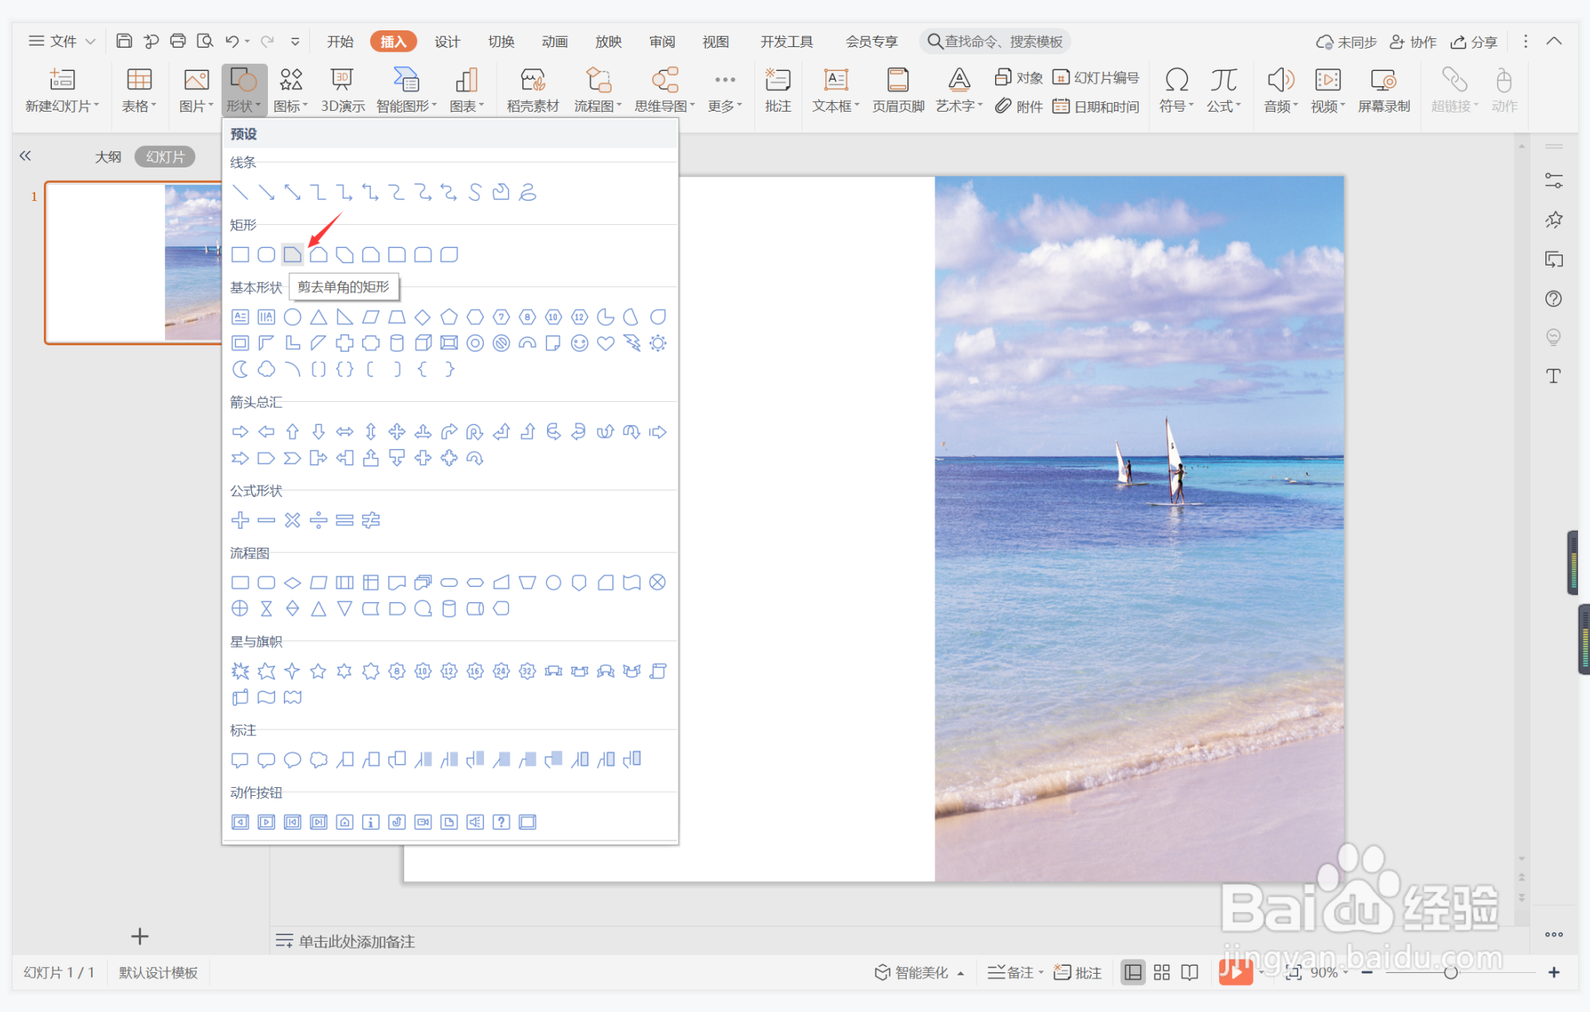1590x1012 pixels.
Task: Choose the triangle basic shape
Action: (x=318, y=317)
